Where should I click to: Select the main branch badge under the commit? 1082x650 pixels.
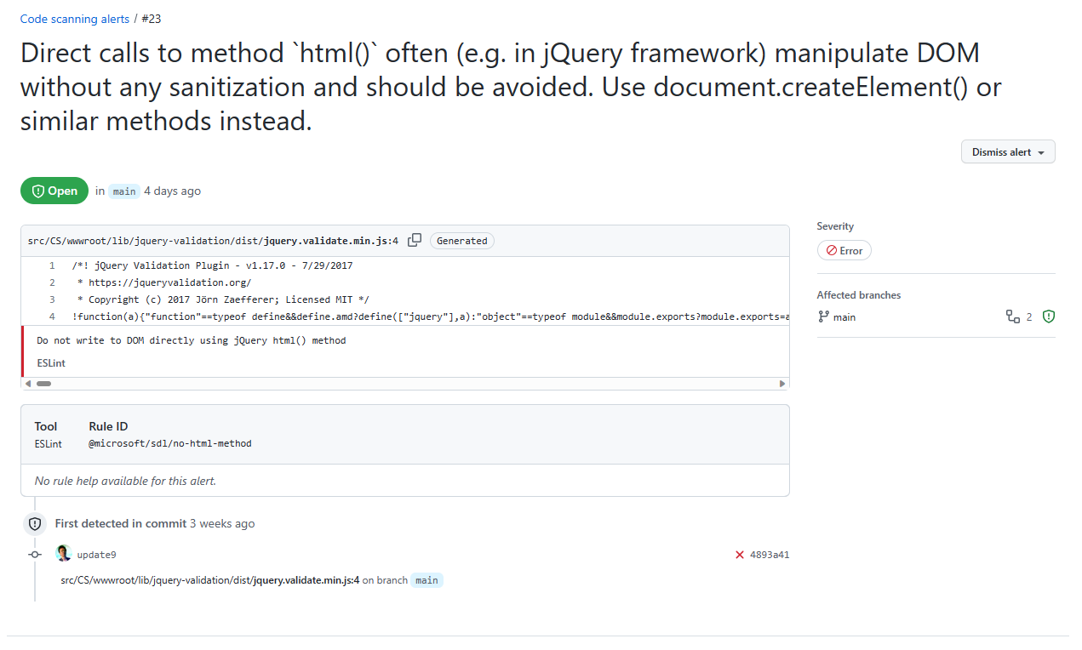tap(427, 580)
